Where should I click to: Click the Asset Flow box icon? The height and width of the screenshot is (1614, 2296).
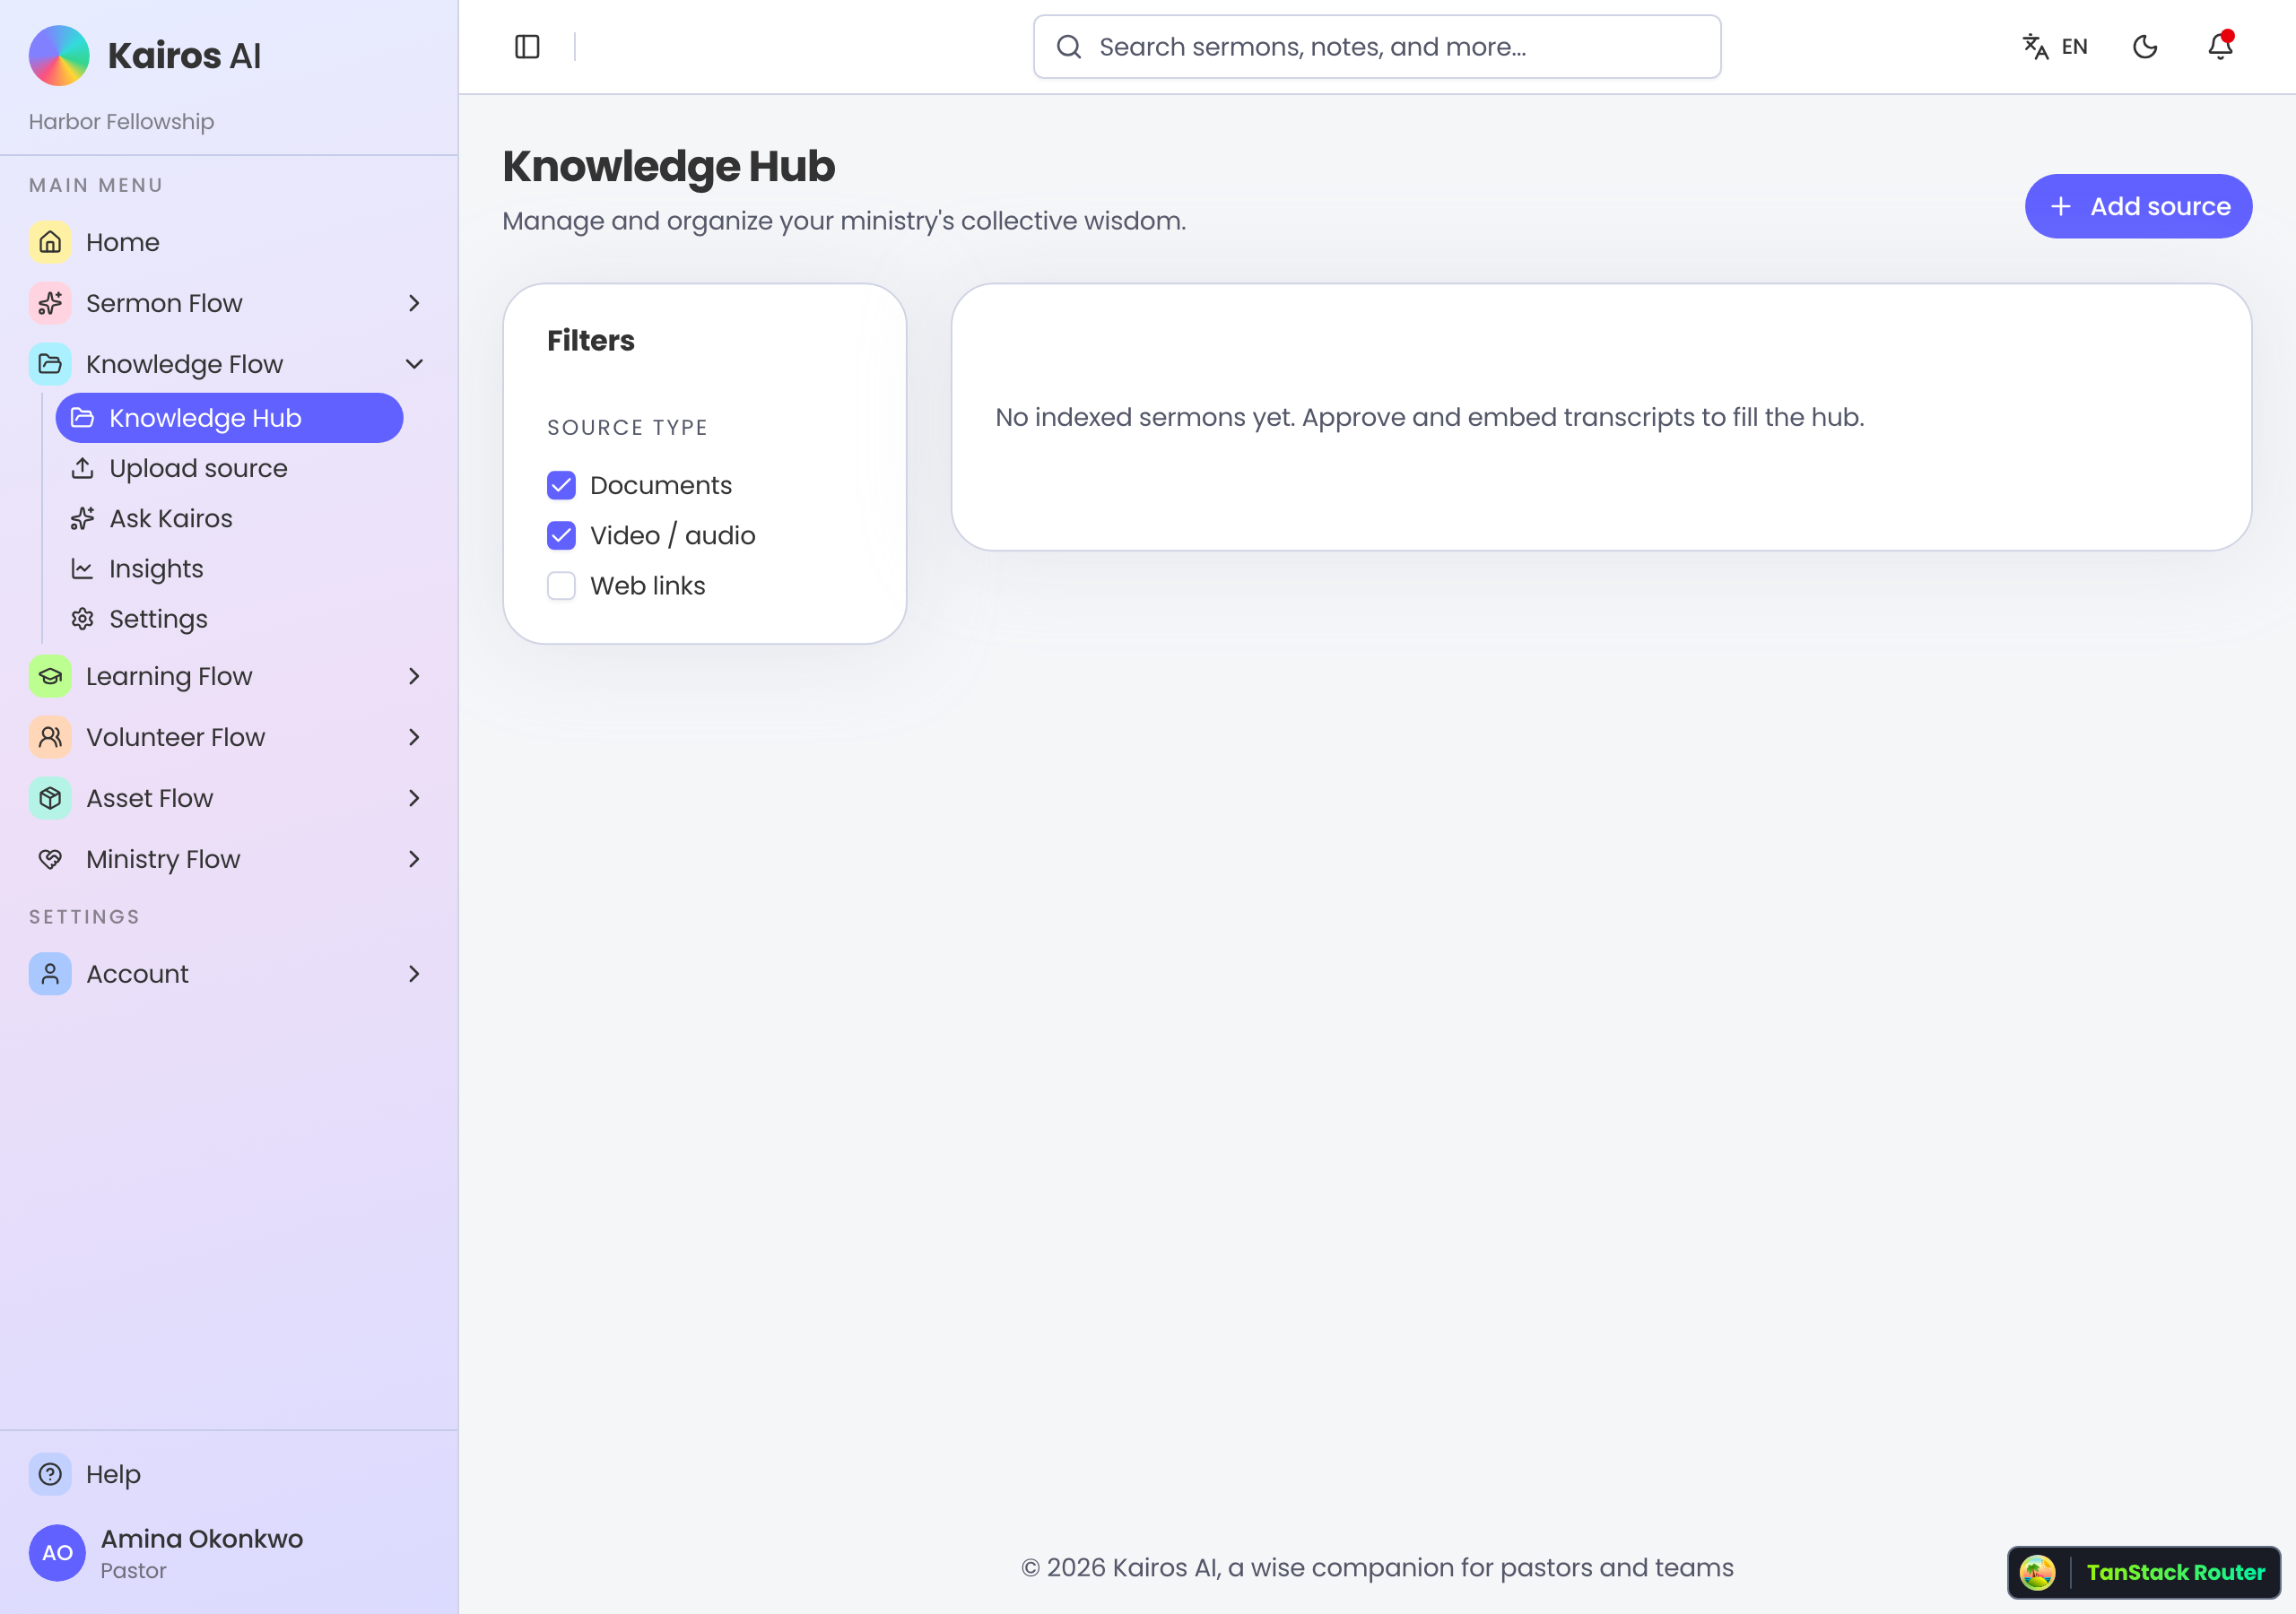pos(50,798)
